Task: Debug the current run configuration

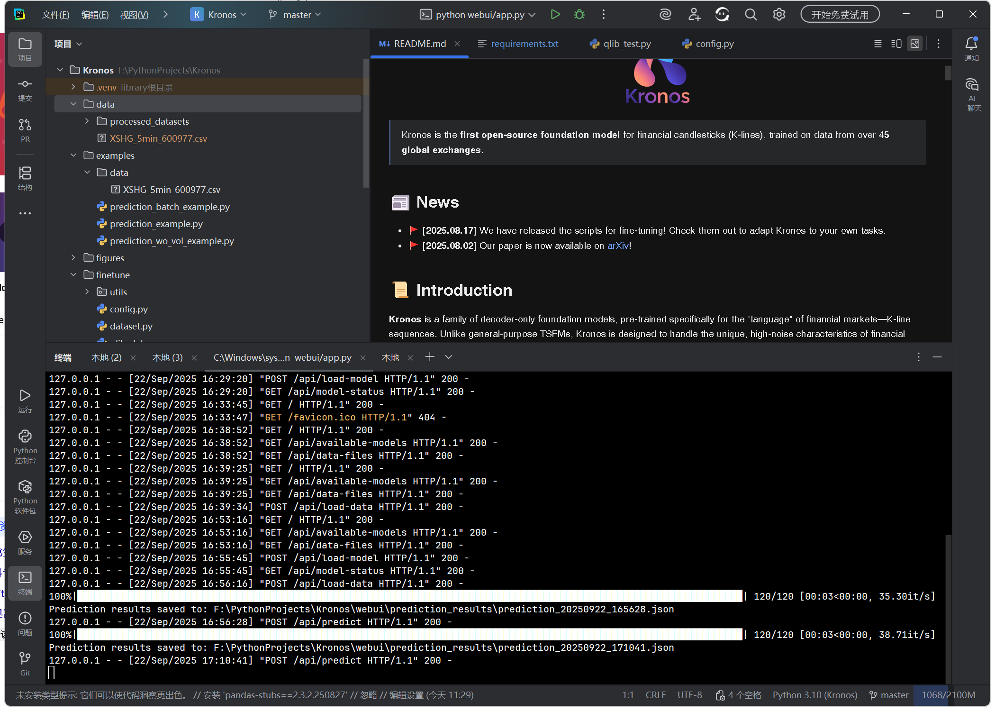Action: click(579, 15)
